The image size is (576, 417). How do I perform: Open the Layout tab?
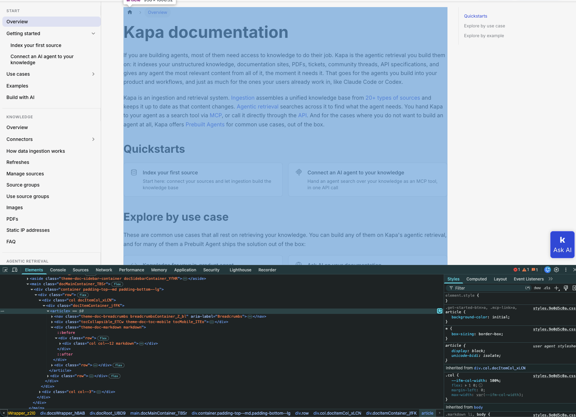pyautogui.click(x=500, y=279)
